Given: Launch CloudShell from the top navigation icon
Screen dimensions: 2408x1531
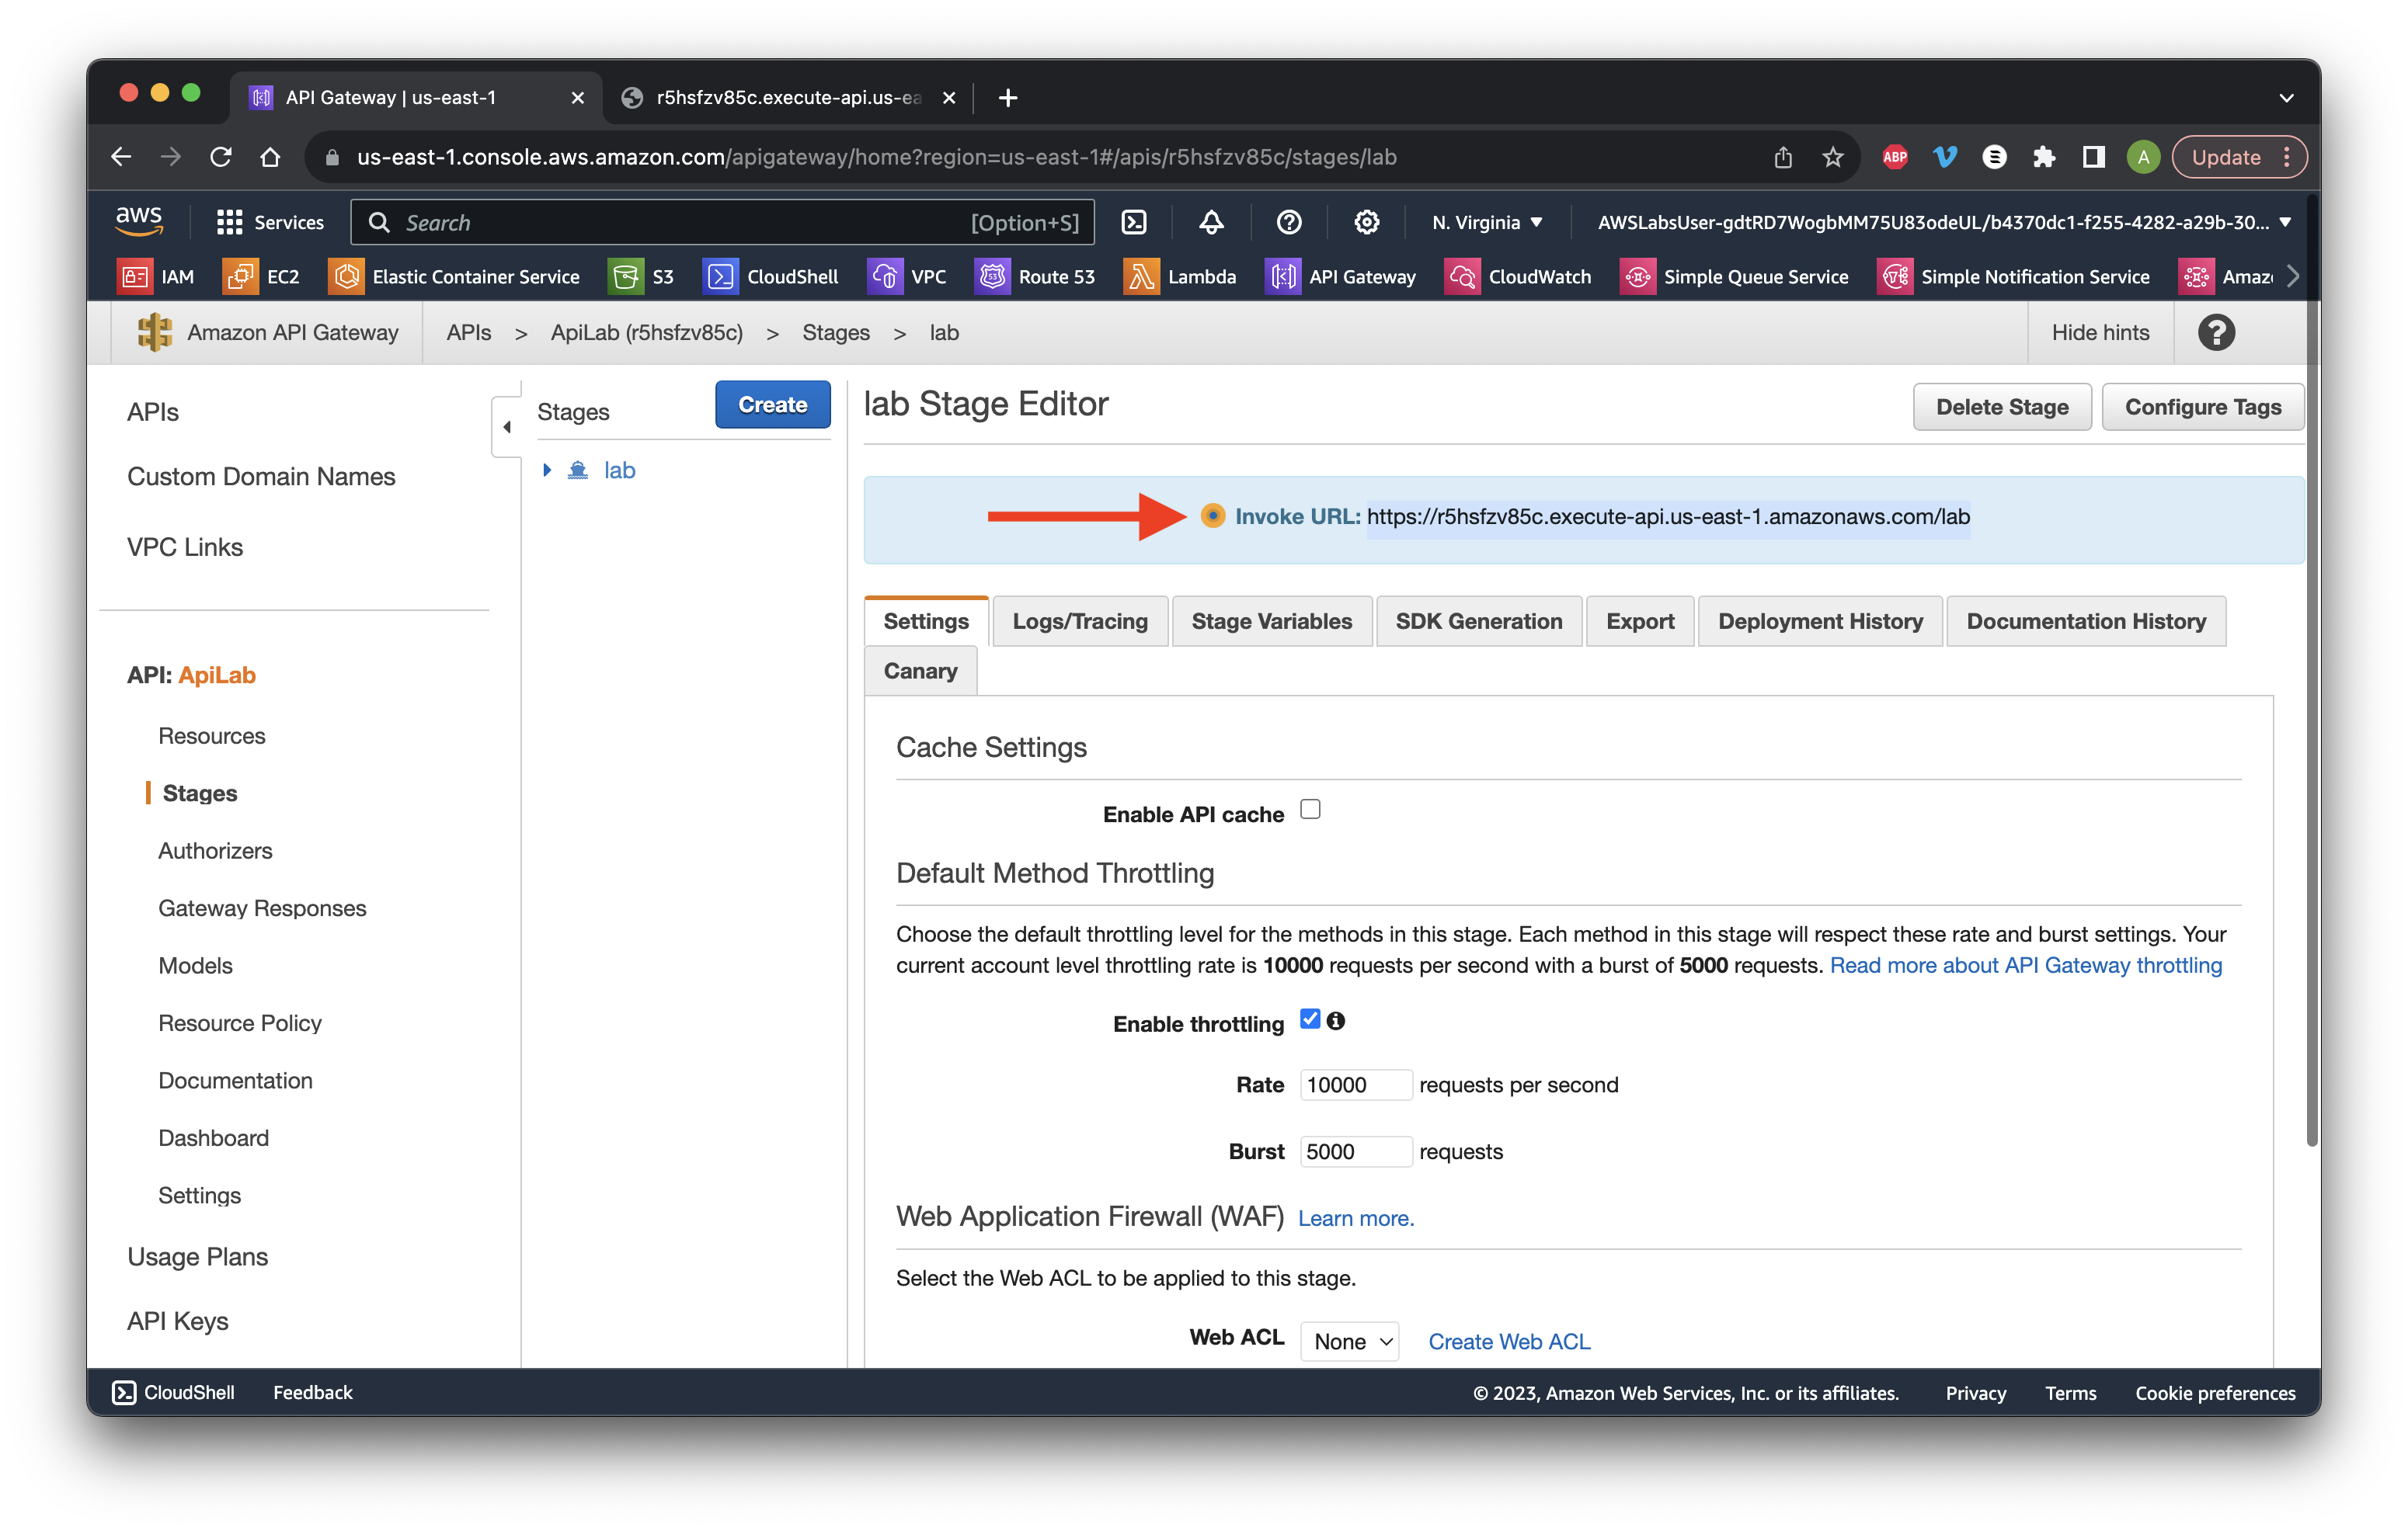Looking at the screenshot, I should (1134, 222).
